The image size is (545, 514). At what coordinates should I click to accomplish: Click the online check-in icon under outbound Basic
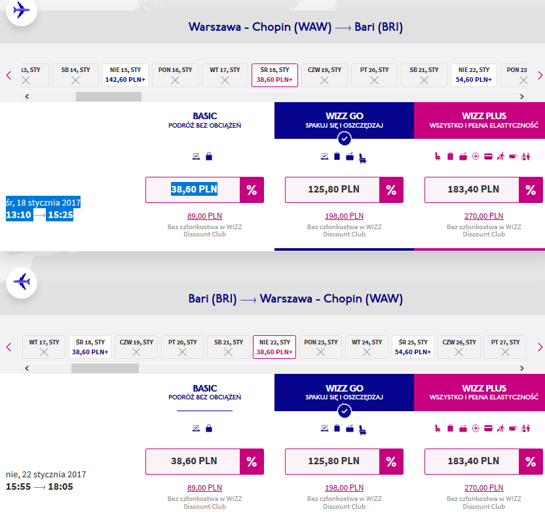point(197,156)
